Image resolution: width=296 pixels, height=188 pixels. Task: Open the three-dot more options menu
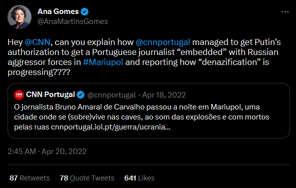285,11
